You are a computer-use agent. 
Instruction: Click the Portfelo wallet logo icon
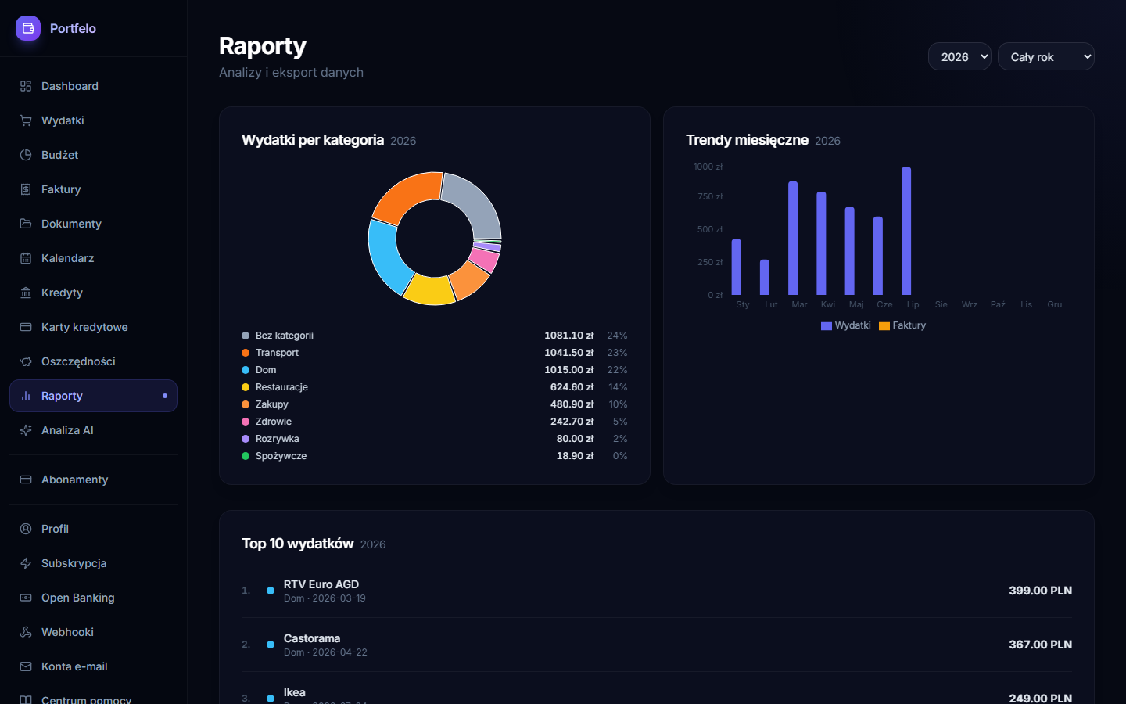[28, 28]
